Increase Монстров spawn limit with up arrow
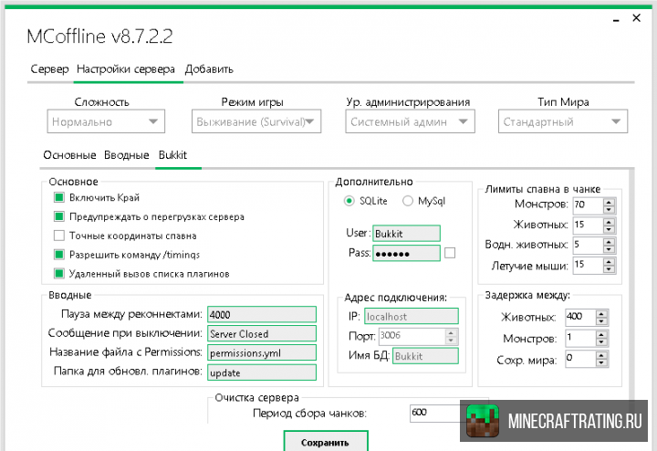The height and width of the screenshot is (451, 657). pos(610,202)
